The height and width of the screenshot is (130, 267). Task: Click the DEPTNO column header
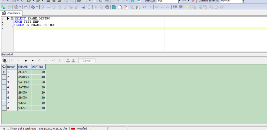click(x=38, y=67)
